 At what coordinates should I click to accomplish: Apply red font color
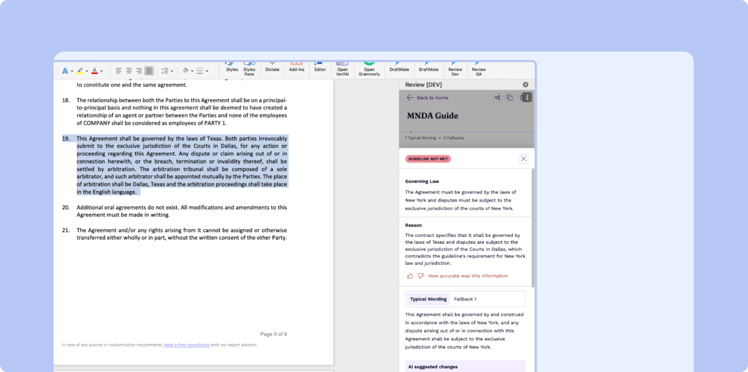click(94, 71)
